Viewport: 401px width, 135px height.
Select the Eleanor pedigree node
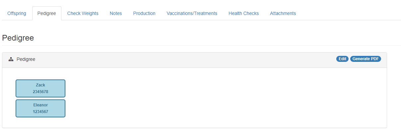tap(40, 108)
